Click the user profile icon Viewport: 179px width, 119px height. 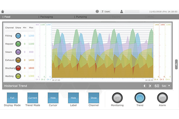[122, 12]
